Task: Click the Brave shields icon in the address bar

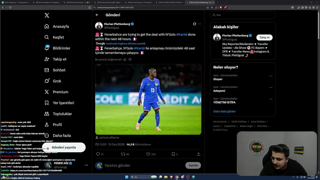Action: [x=221, y=7]
